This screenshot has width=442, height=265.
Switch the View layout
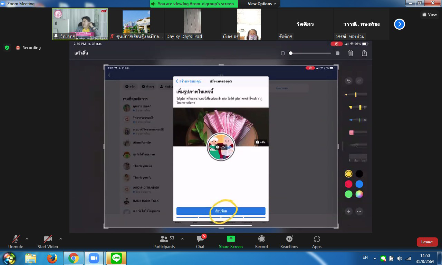click(429, 14)
